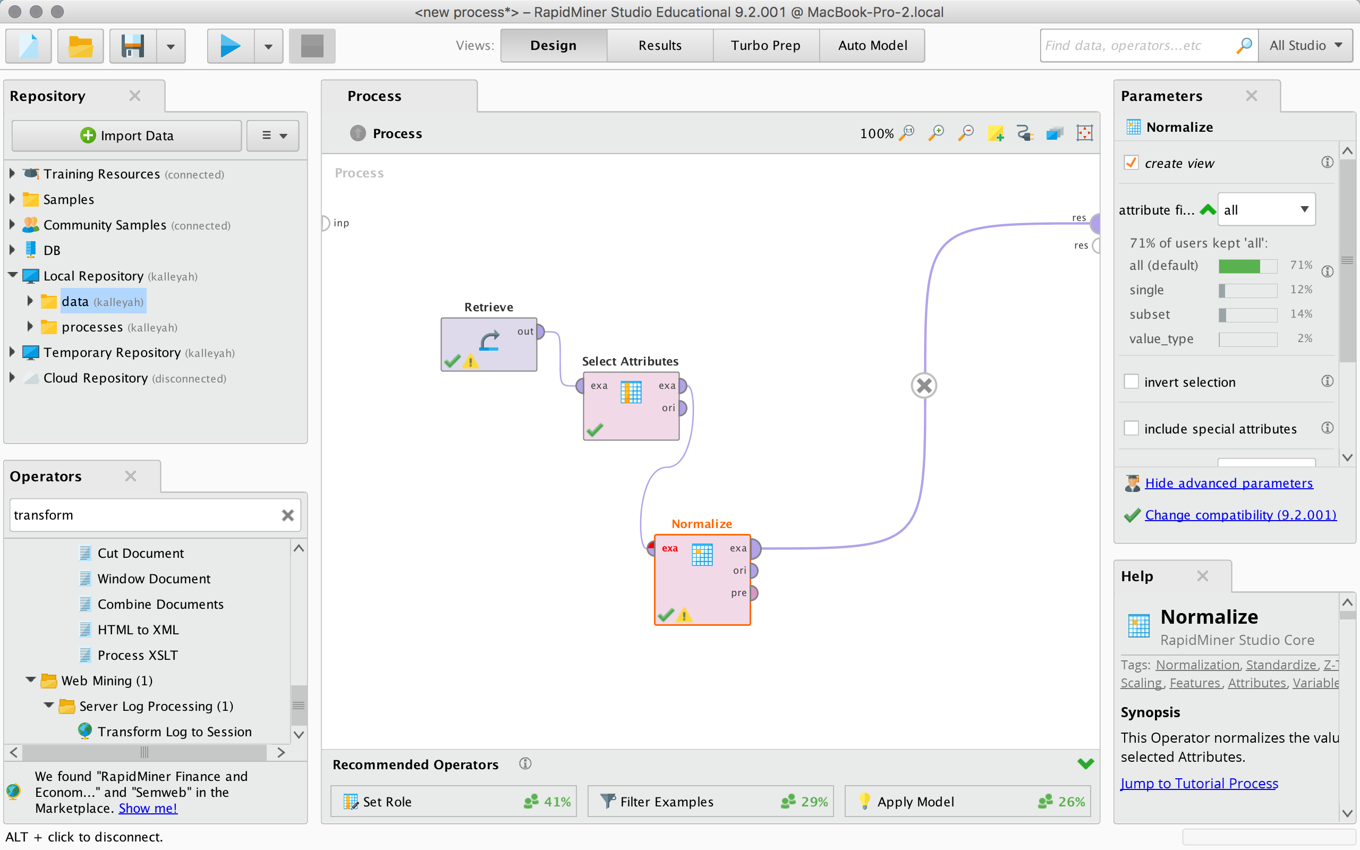Select the Process panel tab

click(399, 96)
